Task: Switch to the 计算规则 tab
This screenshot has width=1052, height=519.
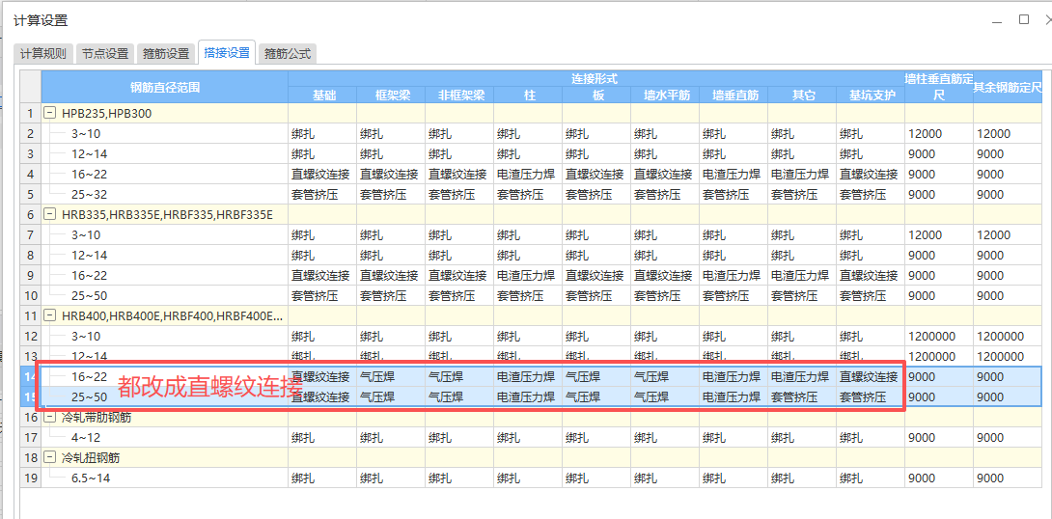Action: point(42,54)
